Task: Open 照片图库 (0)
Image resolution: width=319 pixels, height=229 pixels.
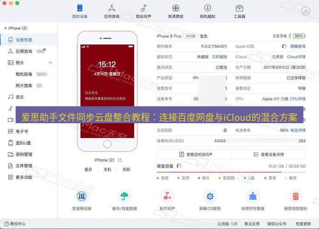Action: click(28, 86)
